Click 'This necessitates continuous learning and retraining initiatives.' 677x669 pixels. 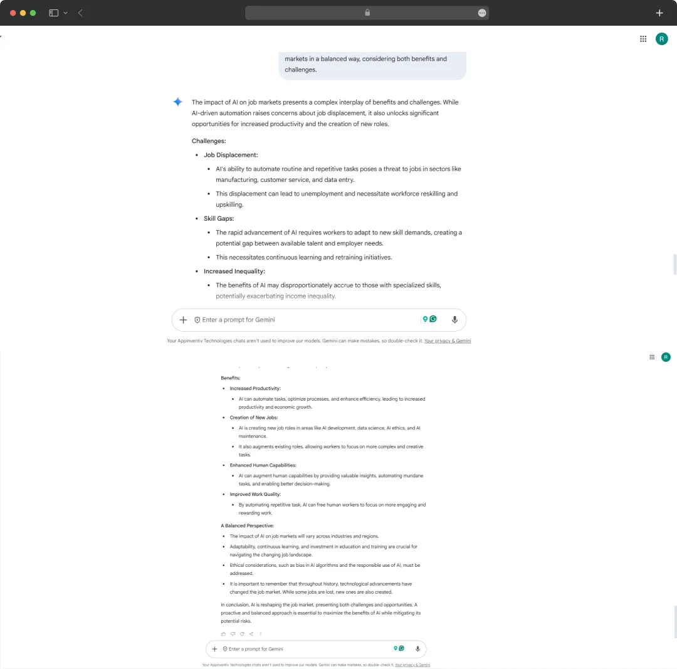[x=304, y=258]
